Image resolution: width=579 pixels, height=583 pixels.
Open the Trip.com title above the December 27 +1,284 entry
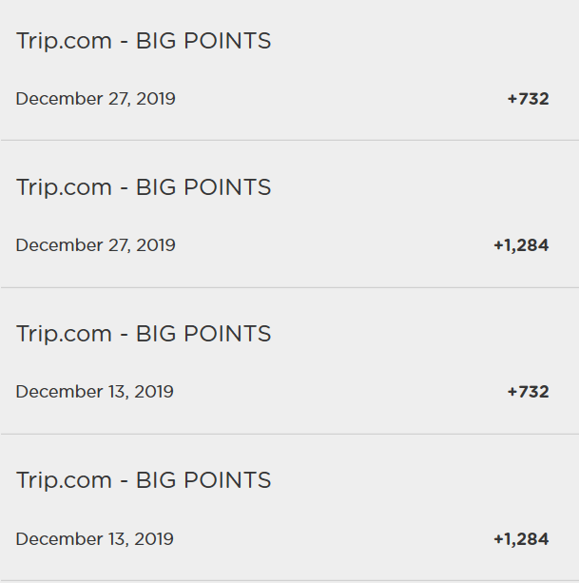tap(144, 187)
